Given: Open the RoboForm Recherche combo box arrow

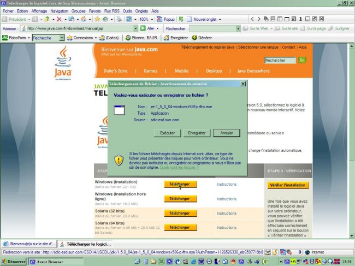Looking at the screenshot, I should pos(62,38).
